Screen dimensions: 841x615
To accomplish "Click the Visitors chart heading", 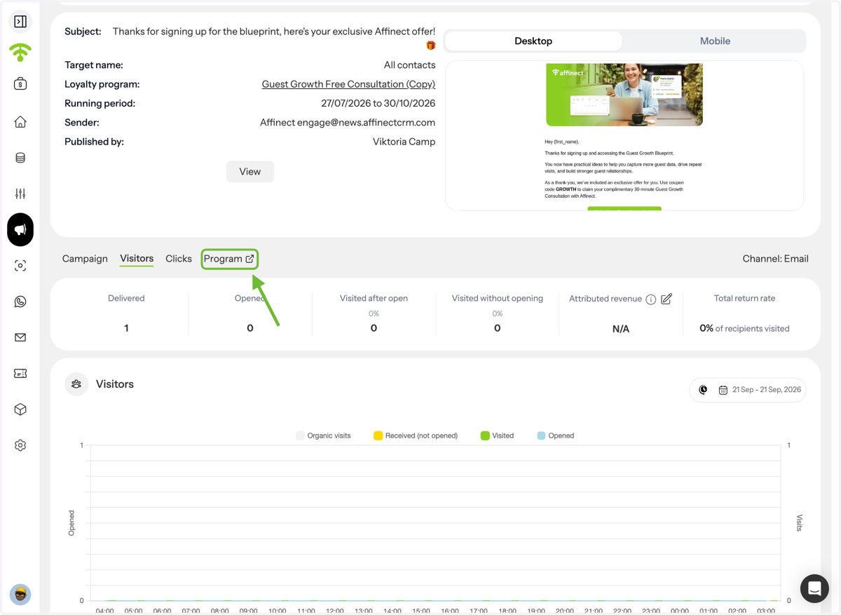I will point(115,384).
